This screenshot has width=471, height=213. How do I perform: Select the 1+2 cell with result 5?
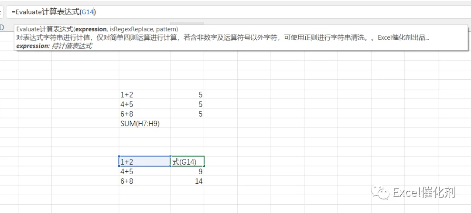tap(144, 95)
